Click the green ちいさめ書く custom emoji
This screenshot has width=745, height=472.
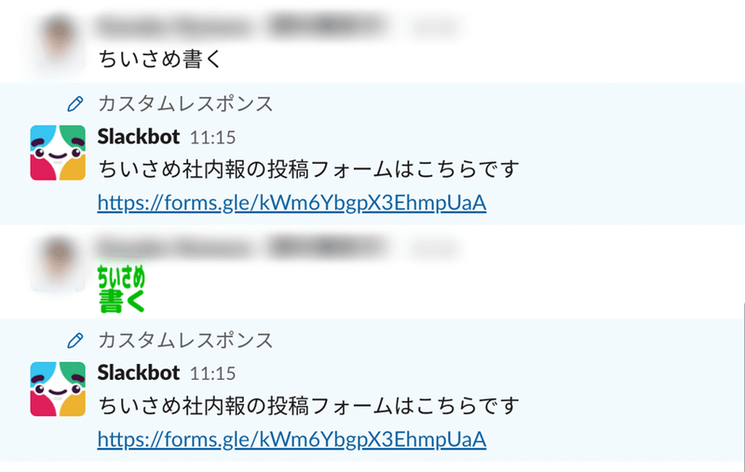coord(121,289)
